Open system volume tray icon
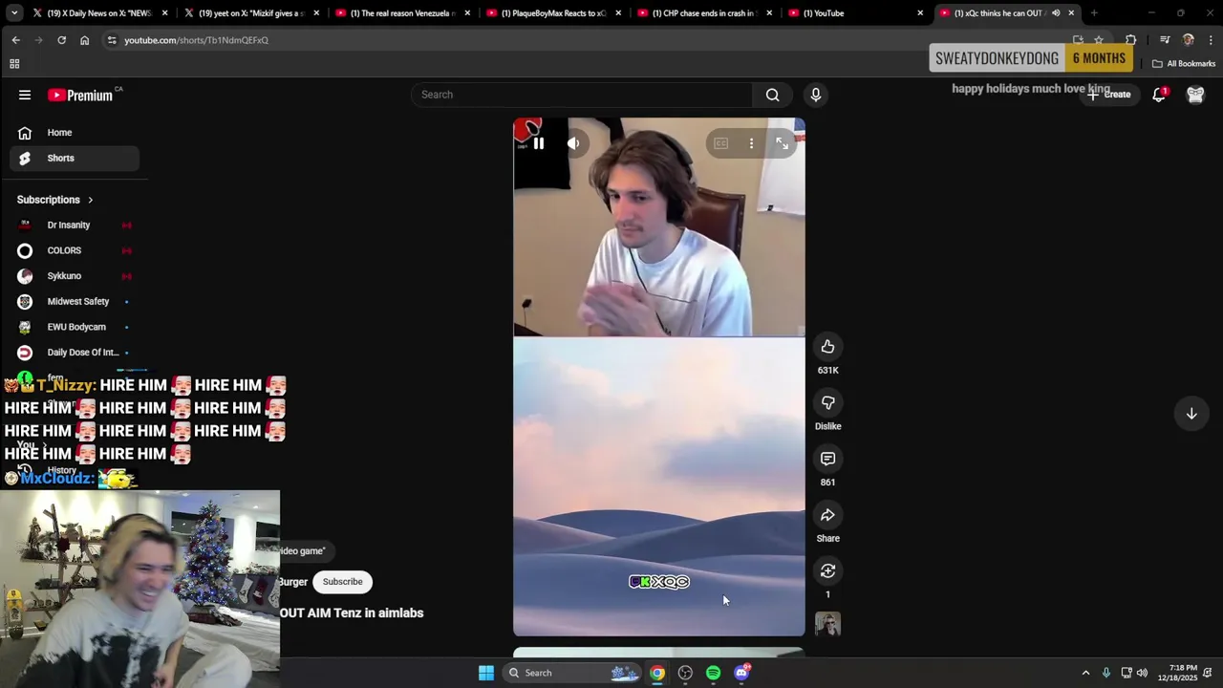 pos(1142,673)
